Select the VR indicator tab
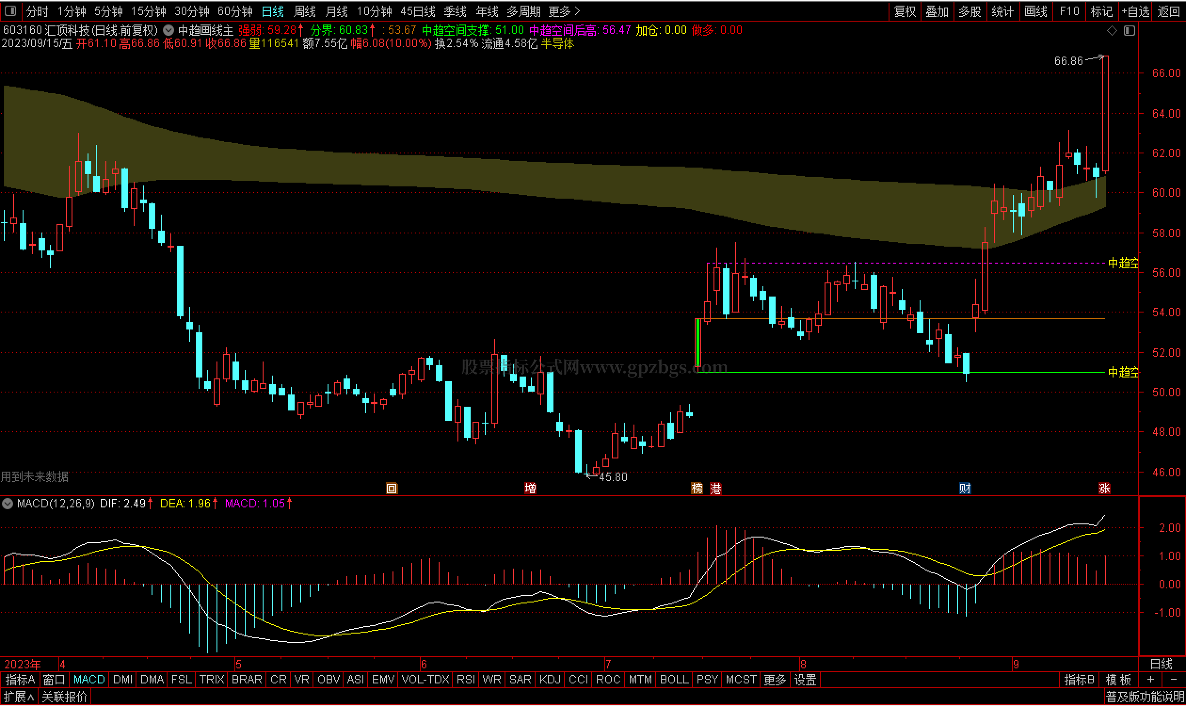Image resolution: width=1186 pixels, height=707 pixels. (302, 680)
